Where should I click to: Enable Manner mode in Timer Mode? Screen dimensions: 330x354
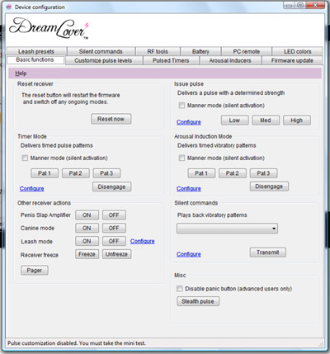[25, 158]
